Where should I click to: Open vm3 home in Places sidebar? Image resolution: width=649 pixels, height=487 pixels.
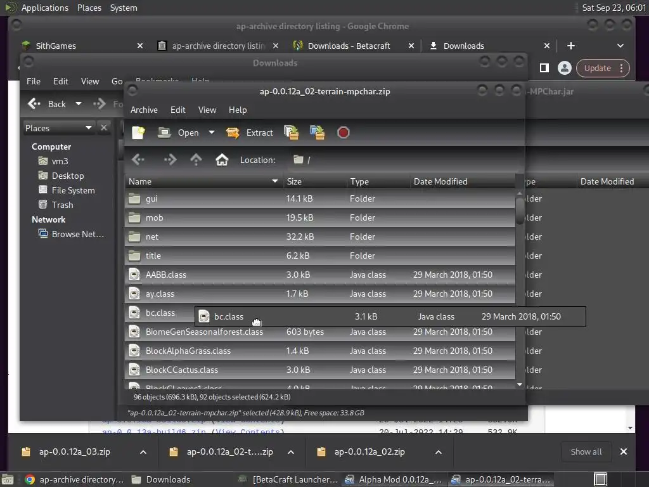coord(60,161)
